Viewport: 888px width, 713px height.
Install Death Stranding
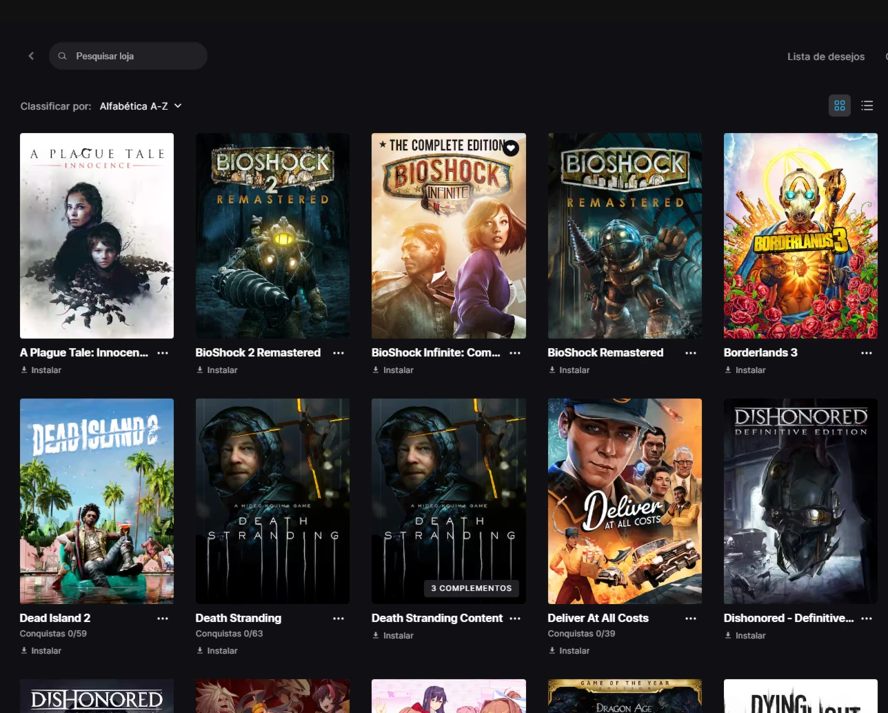(x=216, y=651)
